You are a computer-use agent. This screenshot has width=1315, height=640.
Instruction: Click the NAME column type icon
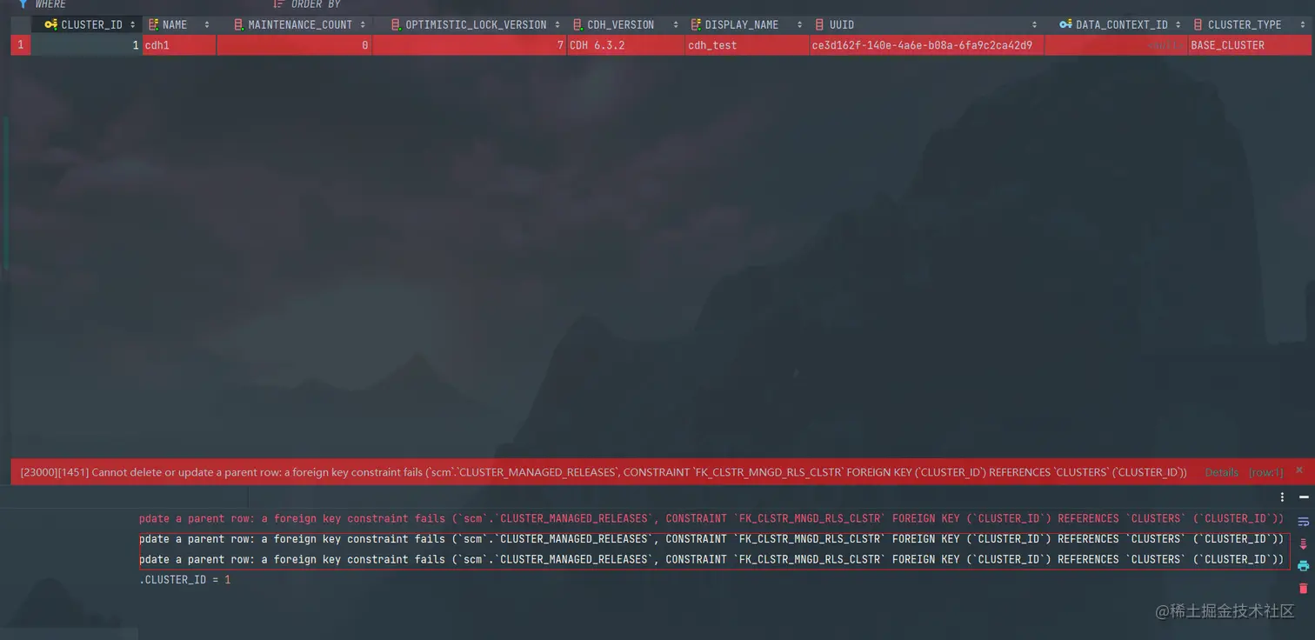(154, 24)
